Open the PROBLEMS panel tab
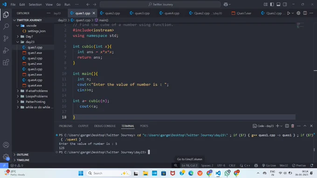317x178 pixels. 66,126
